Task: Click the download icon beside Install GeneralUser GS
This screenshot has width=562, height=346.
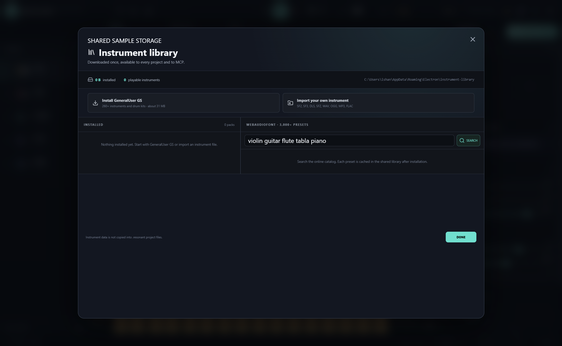Action: [x=95, y=103]
